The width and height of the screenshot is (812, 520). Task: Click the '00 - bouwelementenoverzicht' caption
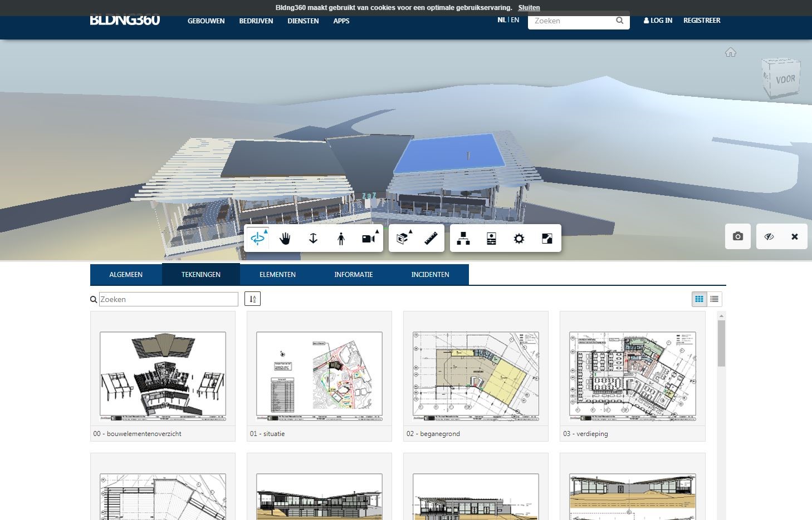click(138, 434)
